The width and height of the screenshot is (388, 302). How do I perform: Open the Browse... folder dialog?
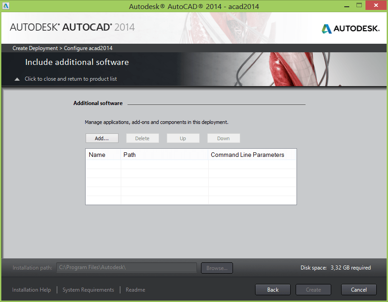coord(217,268)
